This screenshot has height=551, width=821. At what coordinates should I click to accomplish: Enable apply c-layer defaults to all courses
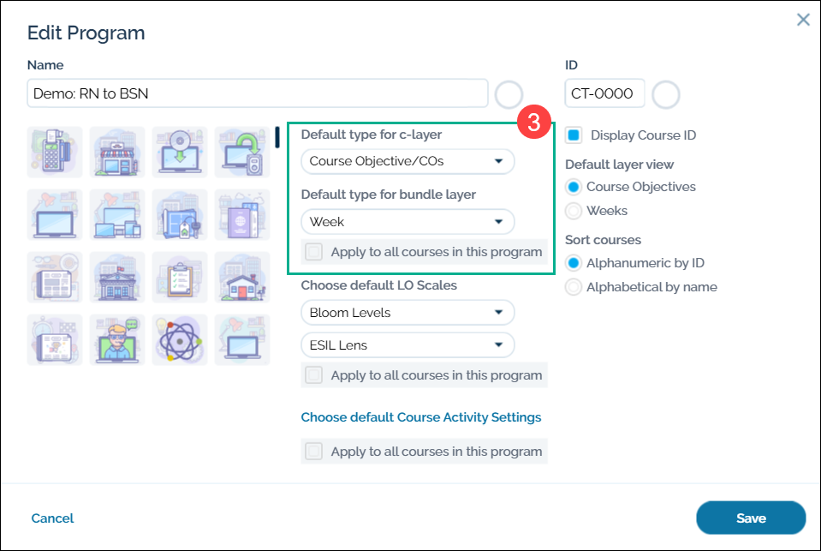(x=315, y=252)
